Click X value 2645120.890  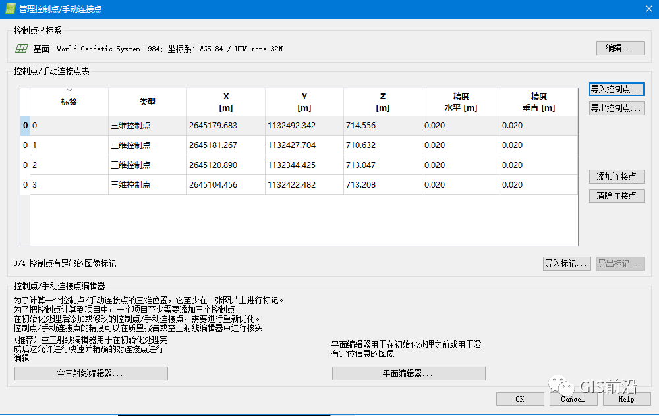[225, 165]
